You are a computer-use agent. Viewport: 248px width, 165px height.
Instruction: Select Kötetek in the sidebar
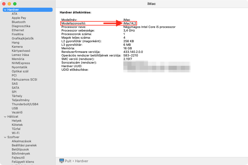pos(17,125)
